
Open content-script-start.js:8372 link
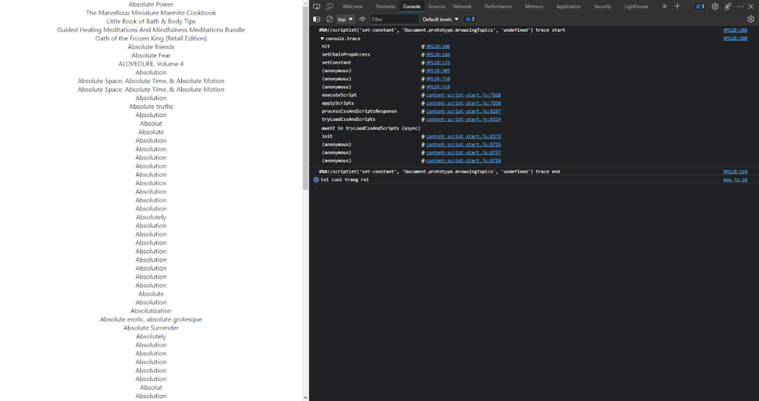point(463,136)
